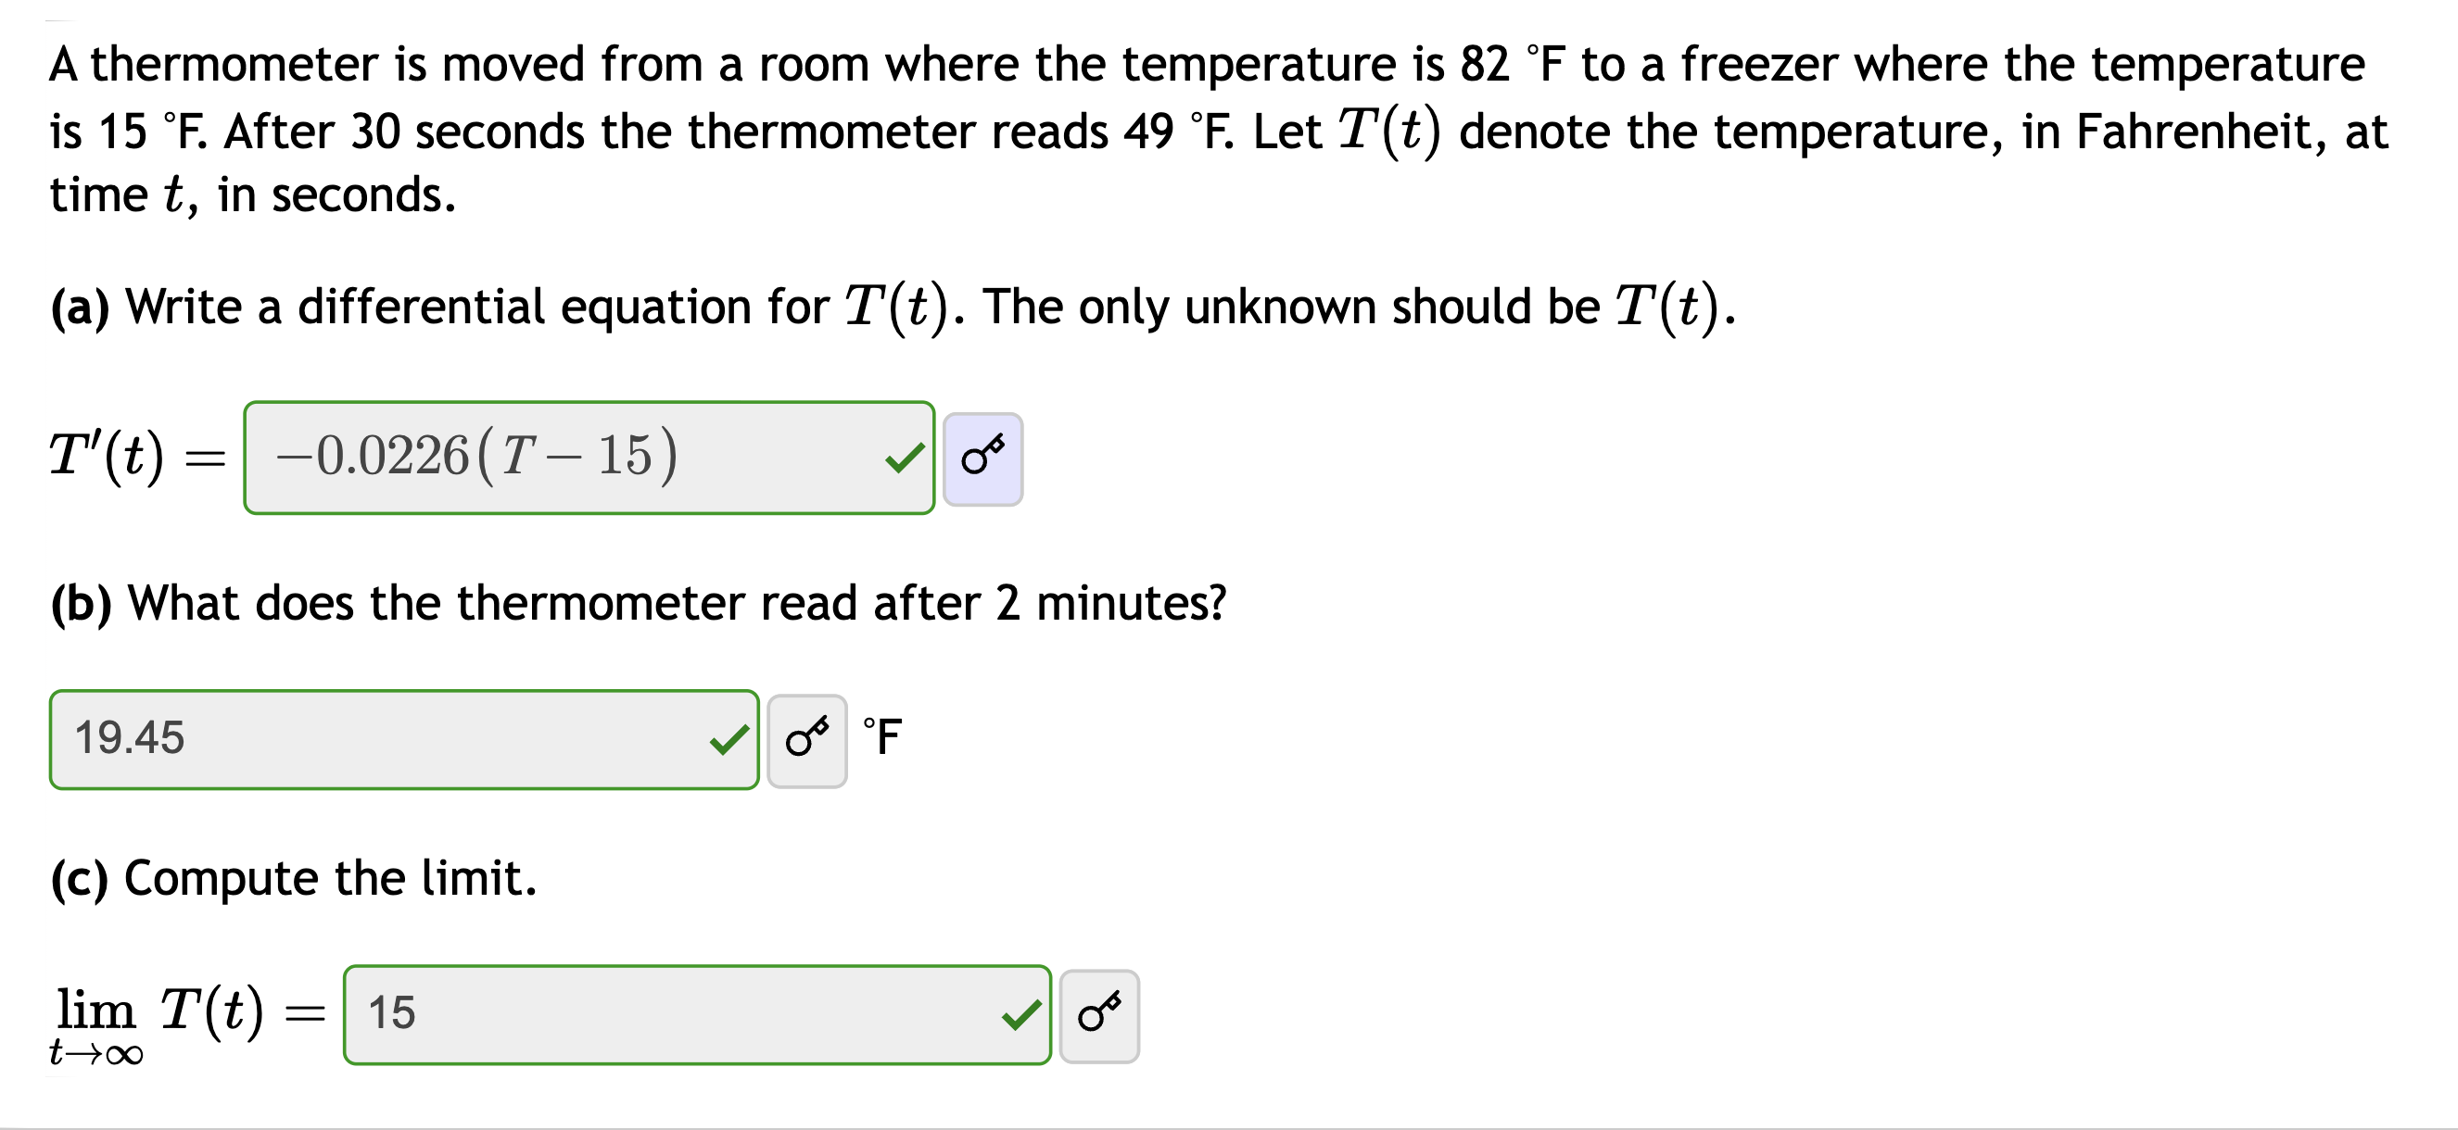Click the green checkmark next to the answer 15
2458x1130 pixels.
pyautogui.click(x=1022, y=1016)
